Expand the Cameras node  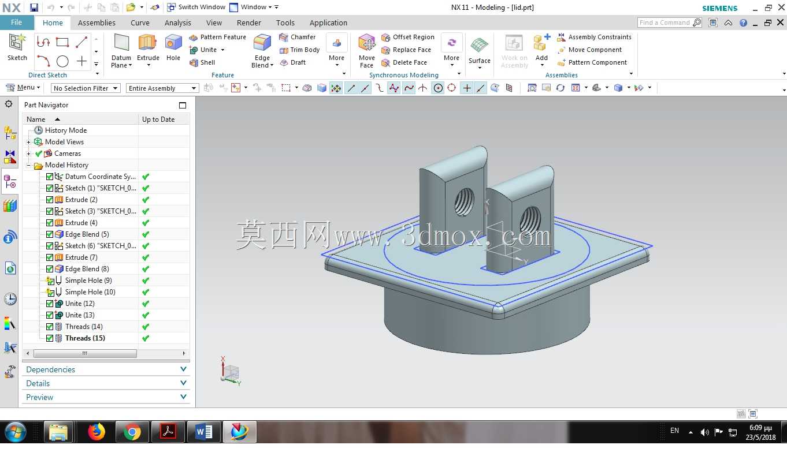tap(28, 154)
